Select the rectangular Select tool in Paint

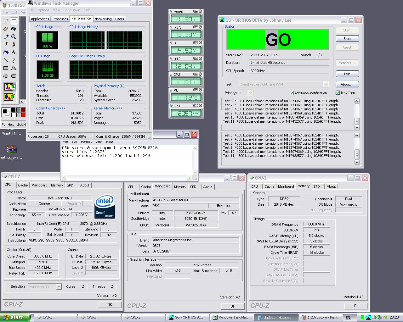14,21
